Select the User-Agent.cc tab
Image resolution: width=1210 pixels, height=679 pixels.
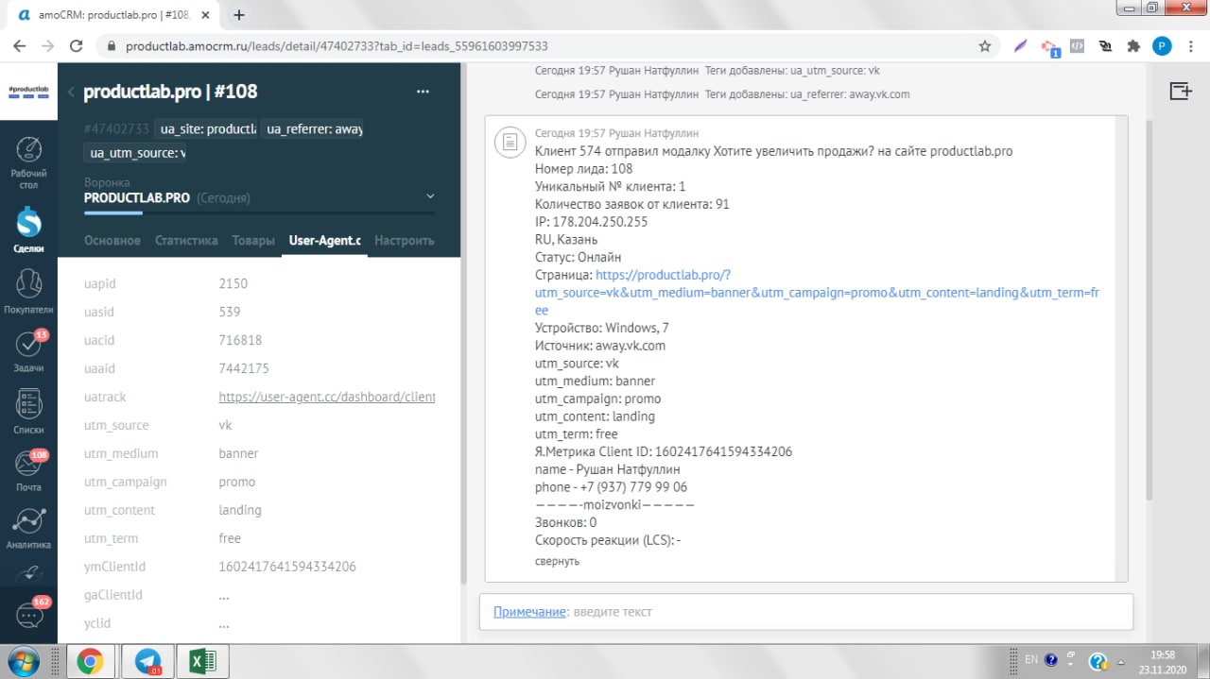325,241
